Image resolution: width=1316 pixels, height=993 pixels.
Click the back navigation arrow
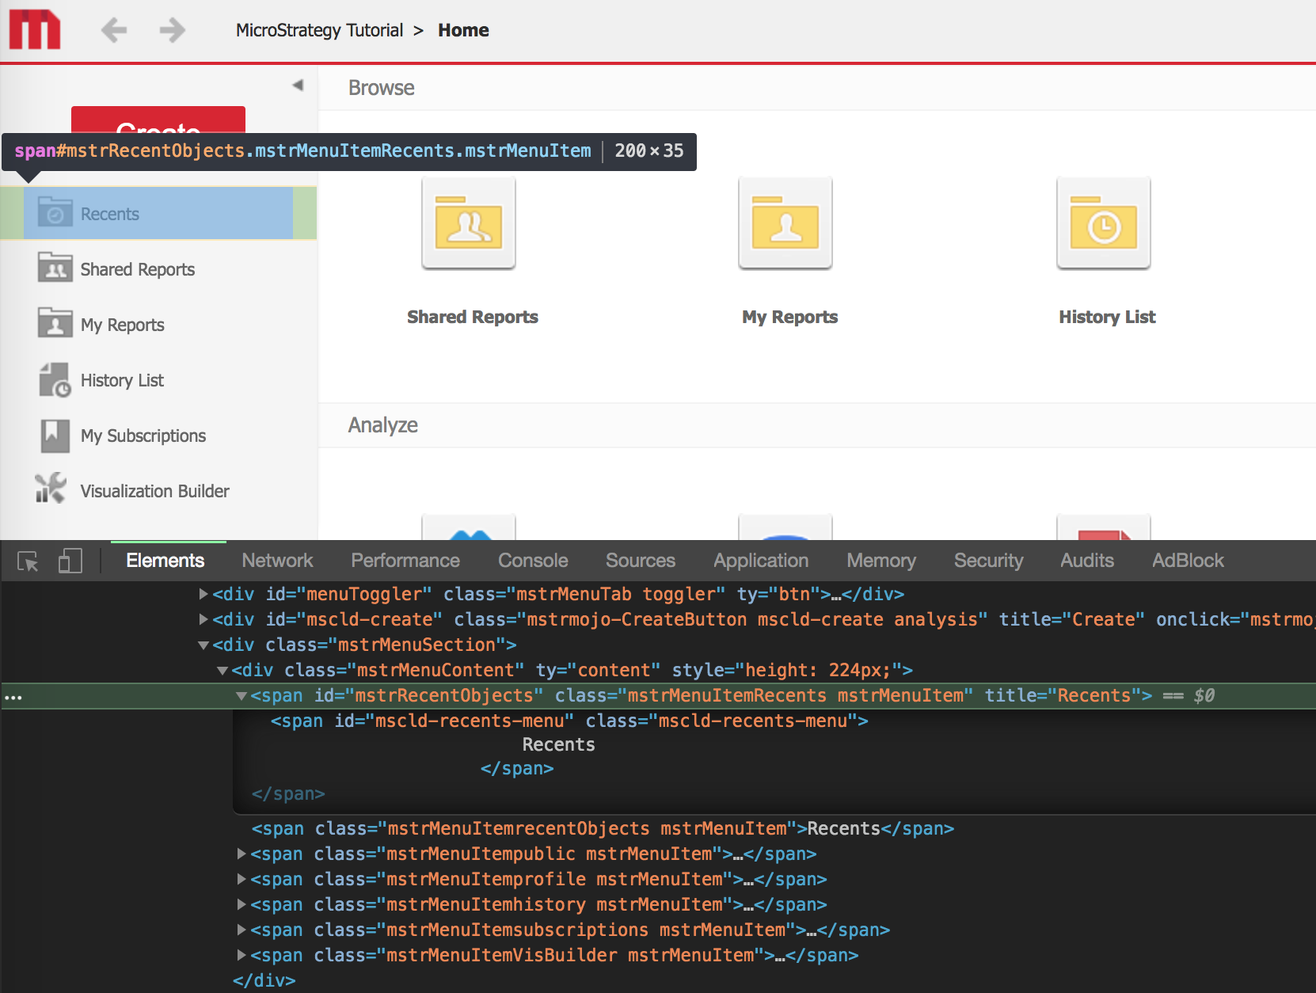[x=113, y=29]
